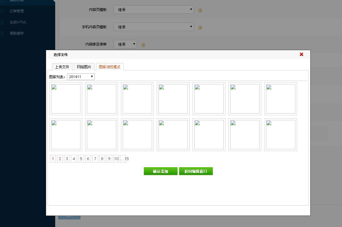
Task: Select the first image thumbnail in the gallery
Action: coord(66,99)
